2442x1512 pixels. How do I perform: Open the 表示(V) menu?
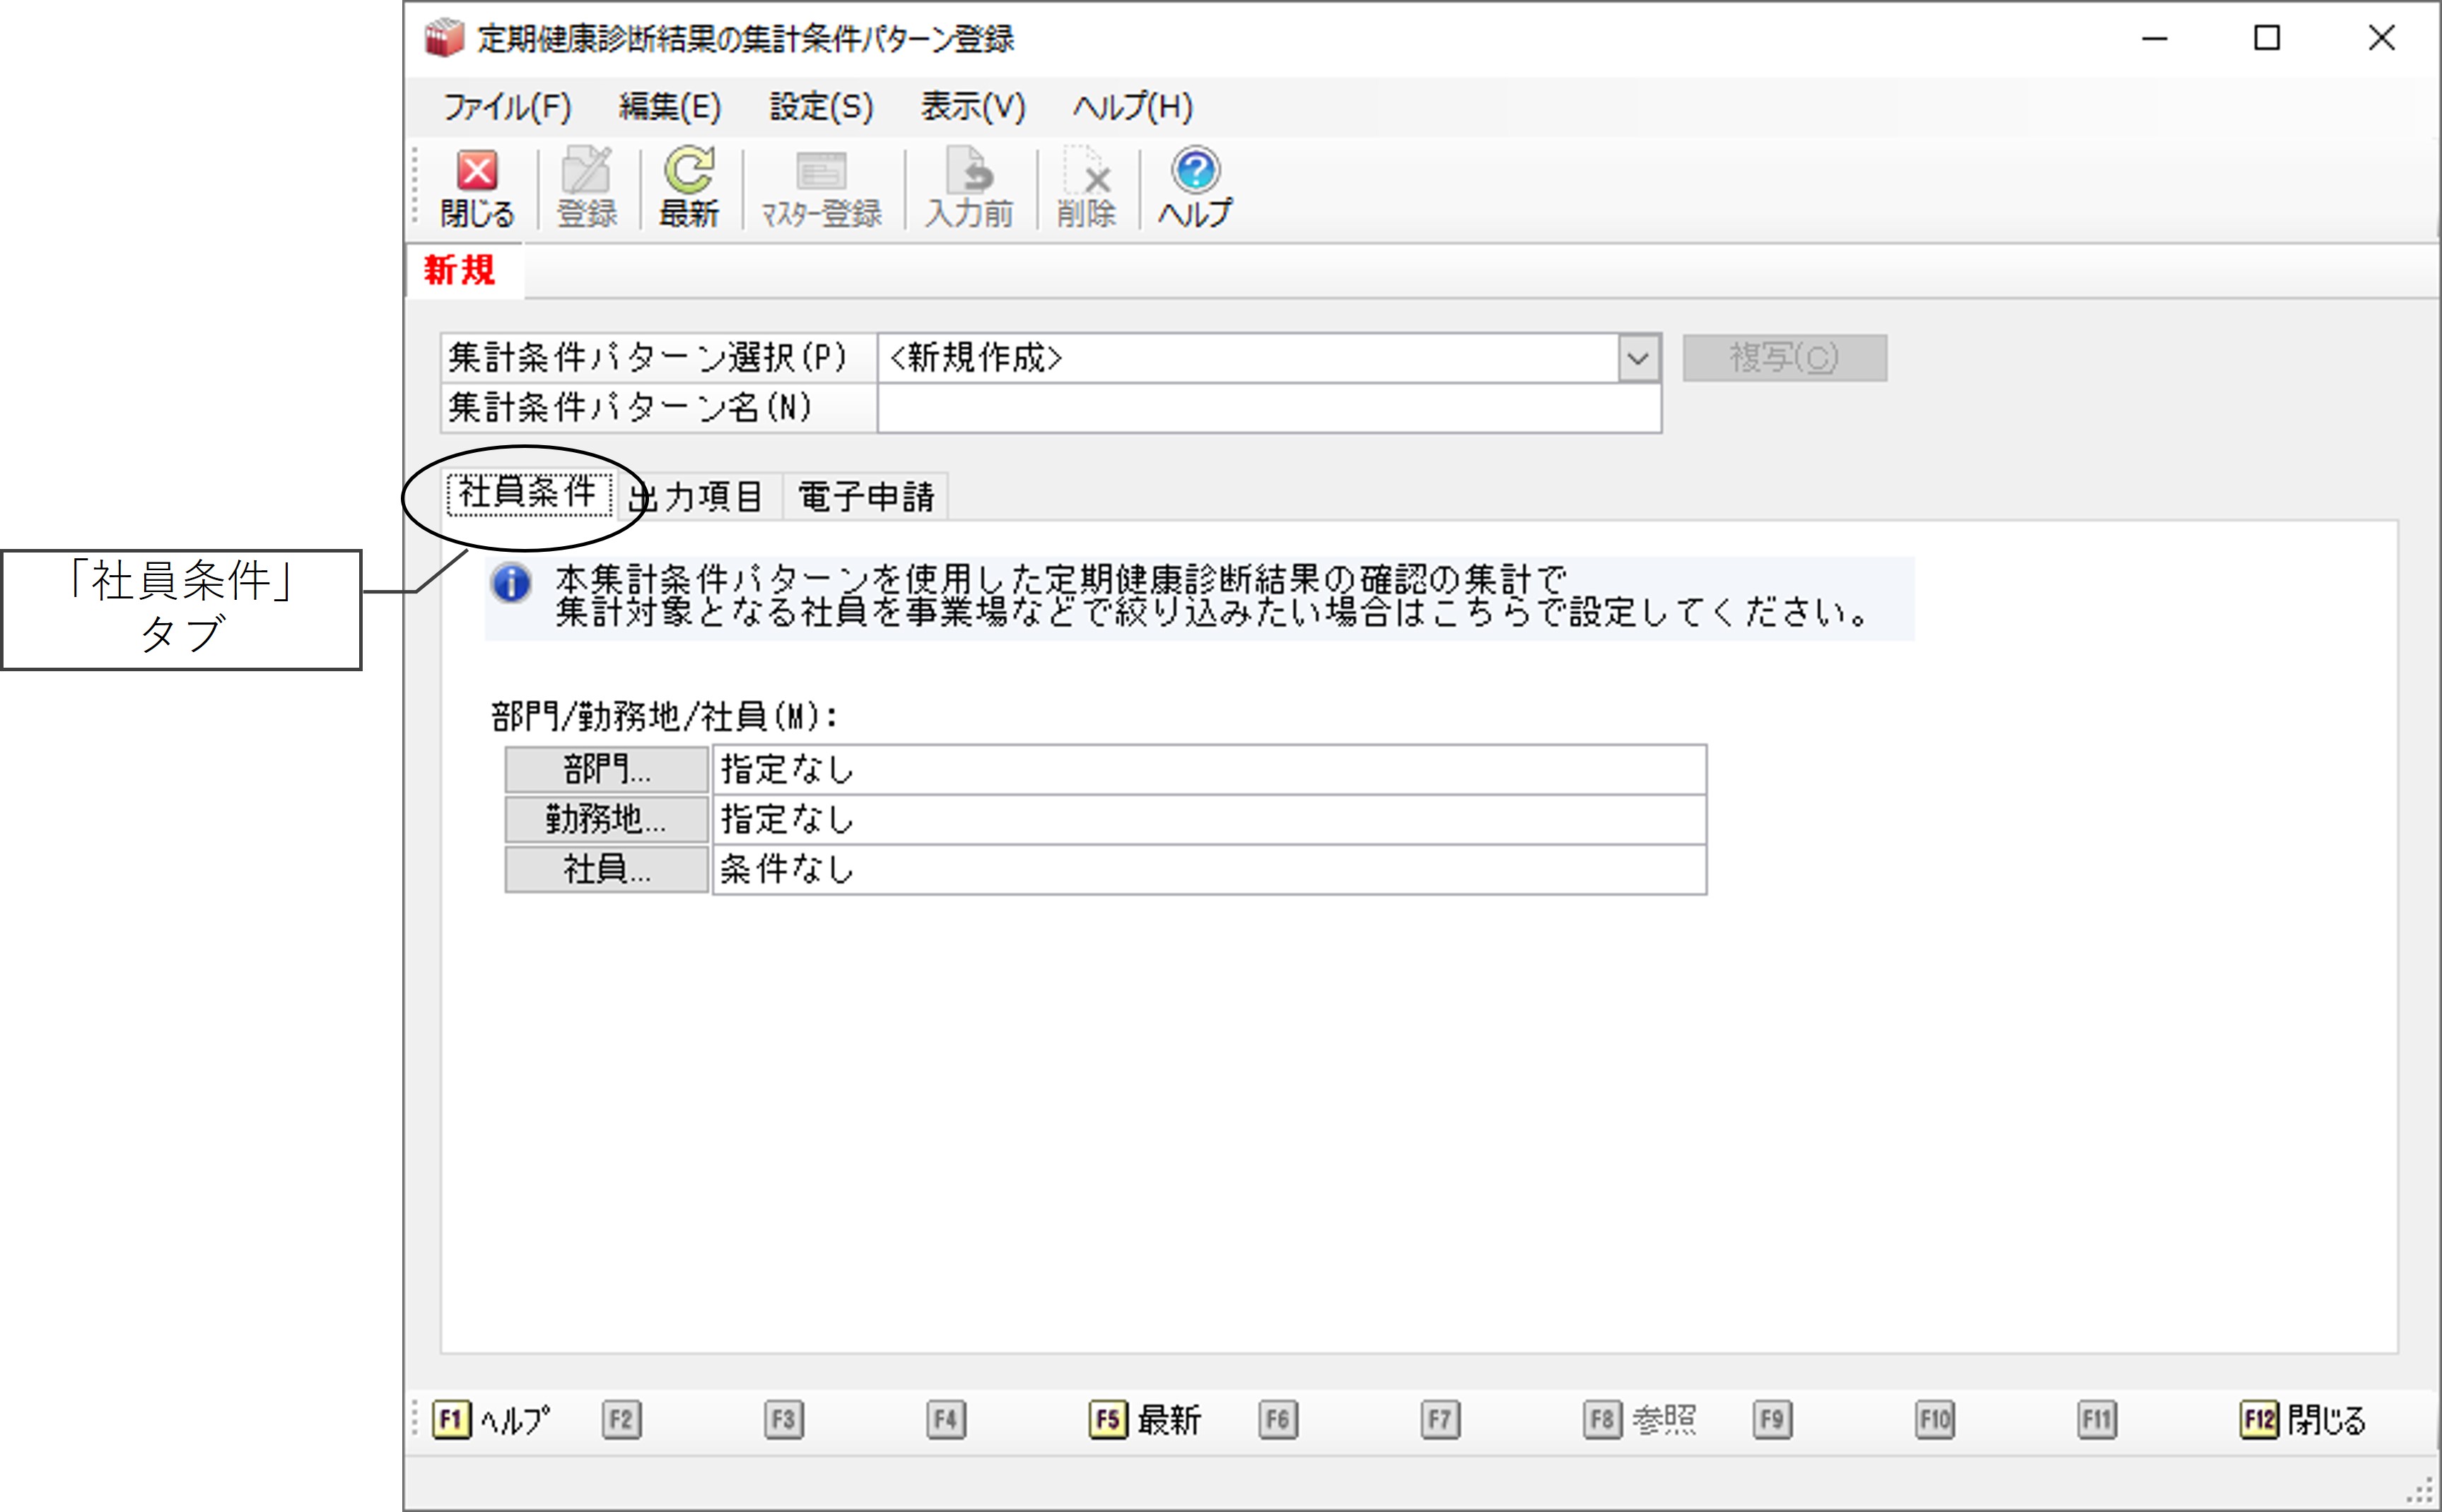974,106
